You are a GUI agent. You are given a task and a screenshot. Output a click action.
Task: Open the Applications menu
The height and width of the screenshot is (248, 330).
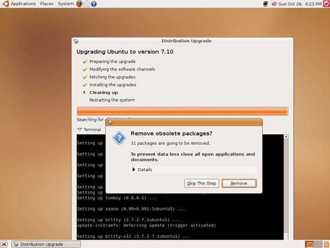pos(23,4)
